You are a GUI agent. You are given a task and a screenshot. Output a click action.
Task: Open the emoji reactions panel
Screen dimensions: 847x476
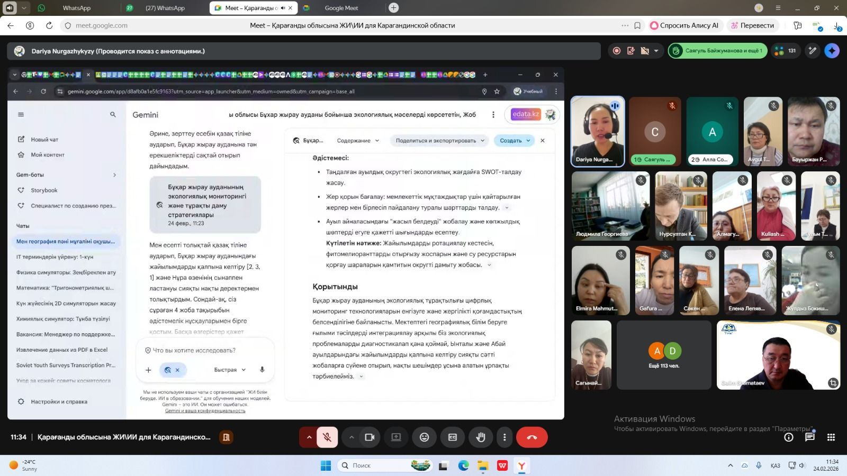click(424, 437)
